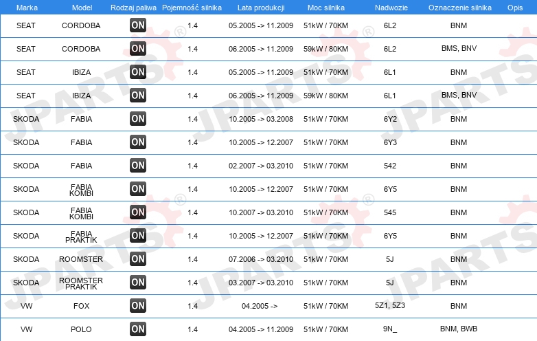Click the Opis column header
Viewport: 537px width, 341px height.
click(x=515, y=8)
